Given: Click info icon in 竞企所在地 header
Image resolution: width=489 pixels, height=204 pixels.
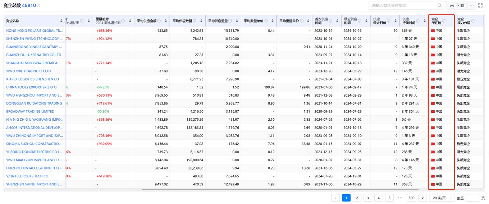Looking at the screenshot, I should point(444,21).
